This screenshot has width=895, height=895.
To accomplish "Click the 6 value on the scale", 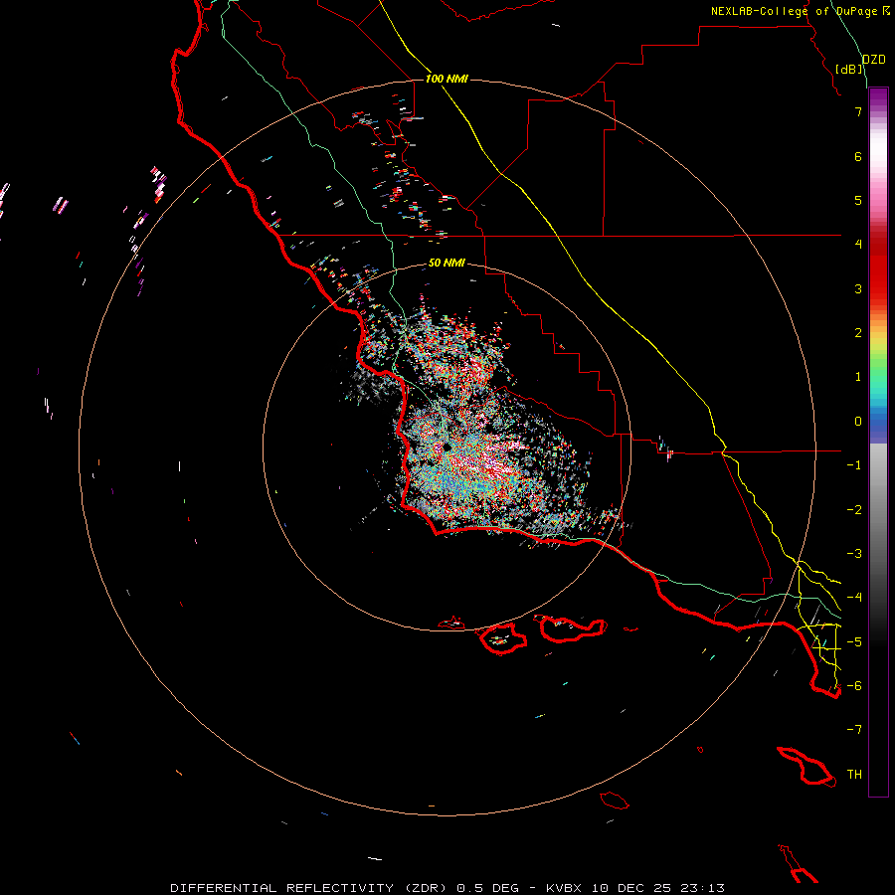I will 858,156.
